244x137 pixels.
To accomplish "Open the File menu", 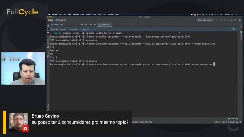I will tap(60, 14).
